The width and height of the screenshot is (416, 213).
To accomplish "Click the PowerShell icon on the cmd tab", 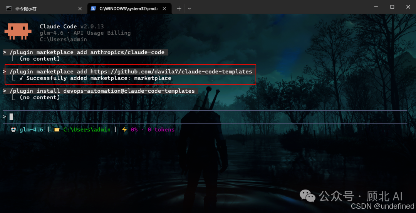I will (93, 8).
